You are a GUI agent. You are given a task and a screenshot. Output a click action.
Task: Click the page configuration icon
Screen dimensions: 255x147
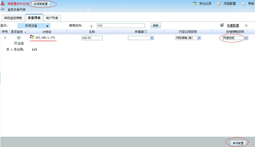[220, 4]
